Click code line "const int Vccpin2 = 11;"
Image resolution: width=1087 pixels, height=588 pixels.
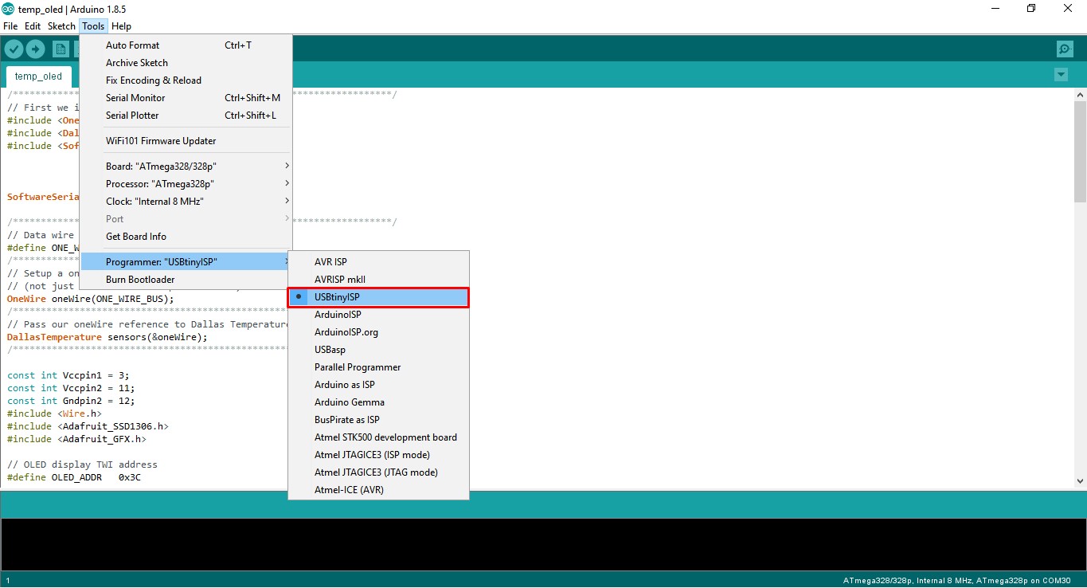pos(71,388)
